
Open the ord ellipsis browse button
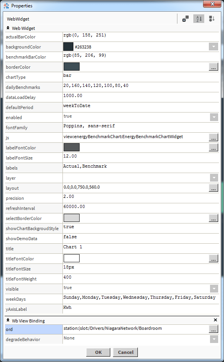(x=214, y=329)
